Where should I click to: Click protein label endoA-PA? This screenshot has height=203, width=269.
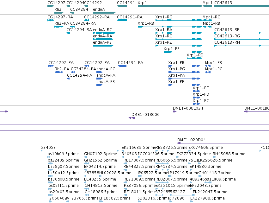click(106, 76)
